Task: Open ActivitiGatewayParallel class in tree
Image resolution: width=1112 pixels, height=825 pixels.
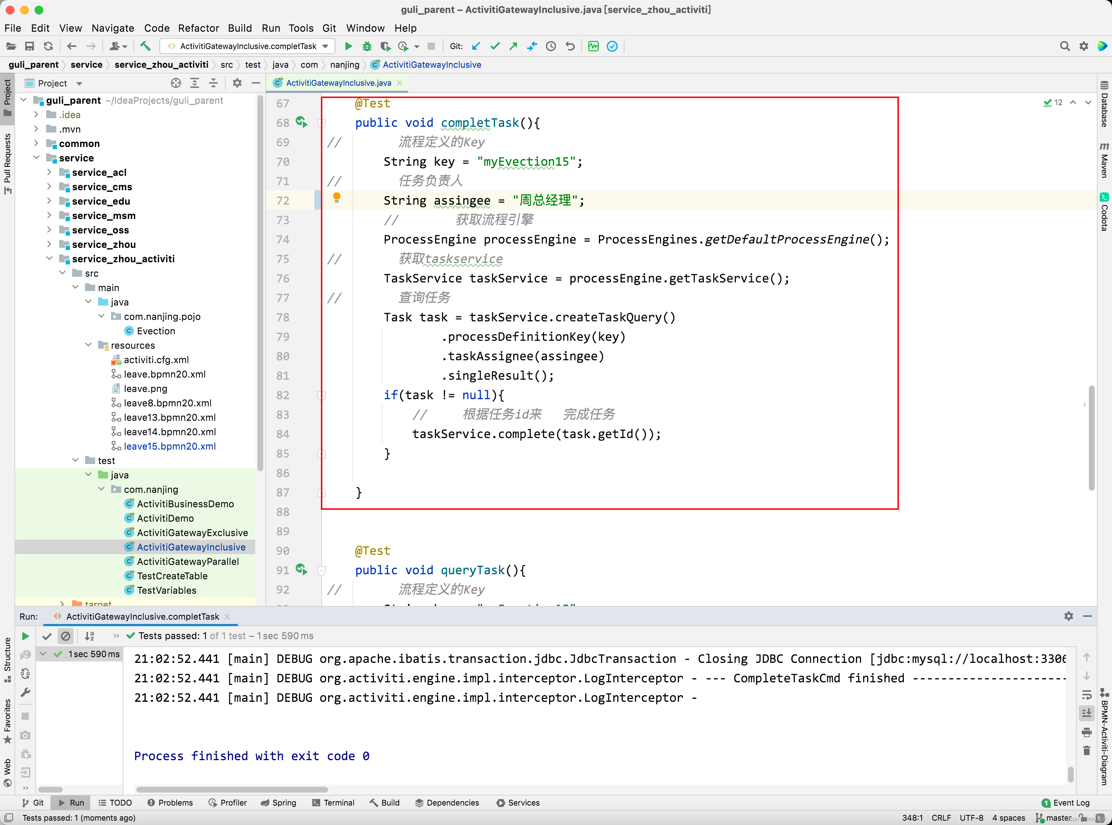Action: click(188, 561)
